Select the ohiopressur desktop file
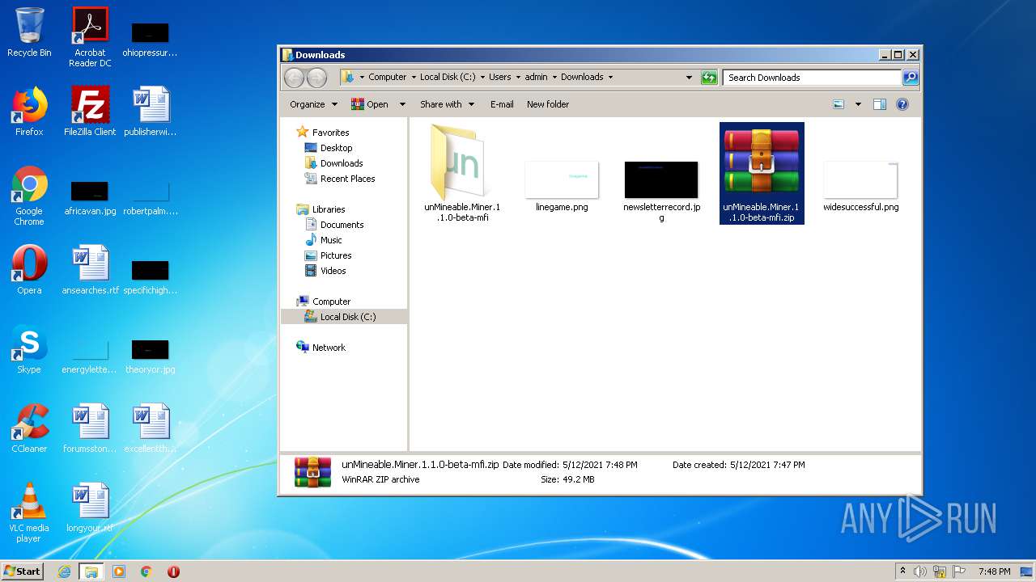Screen dimensions: 1036x582 click(151, 40)
